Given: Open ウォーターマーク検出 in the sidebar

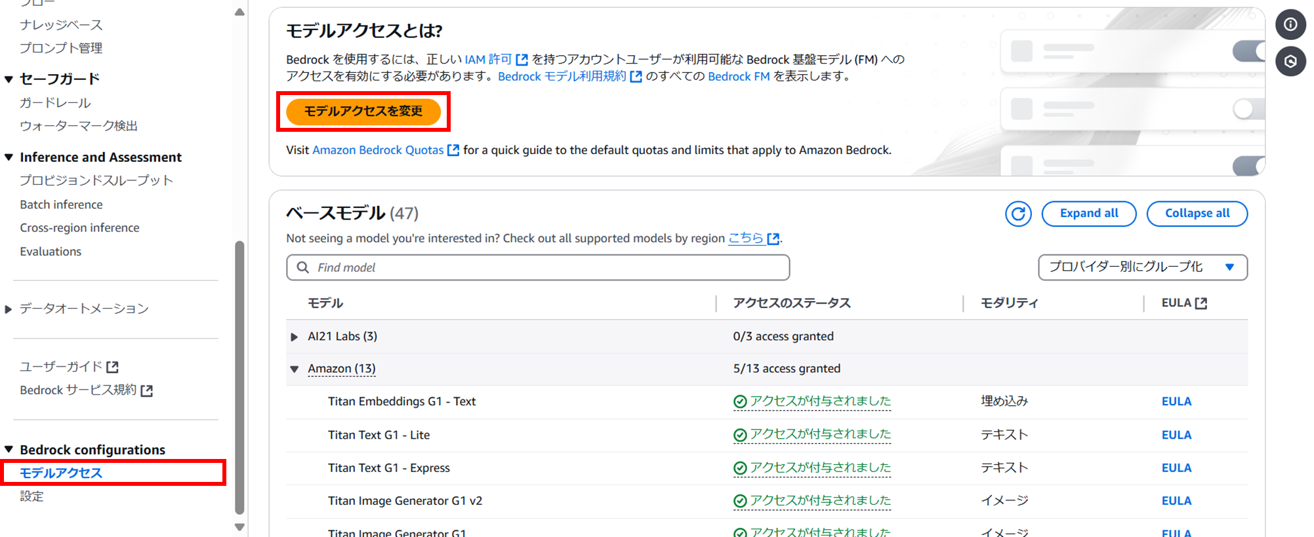Looking at the screenshot, I should coord(79,126).
